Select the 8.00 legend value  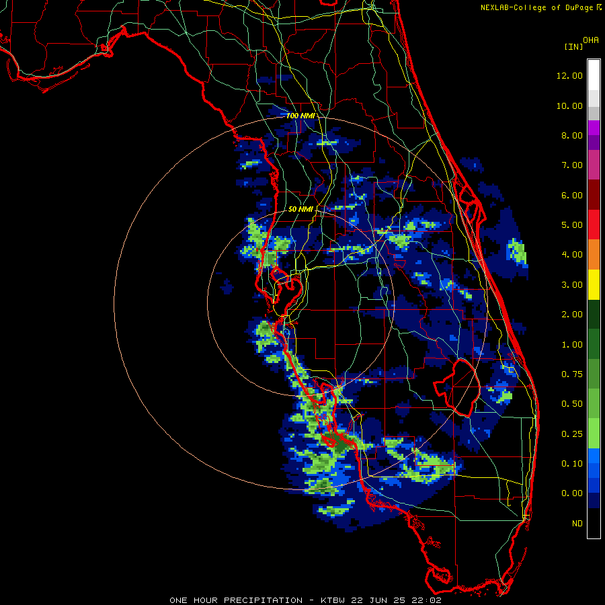[x=572, y=135]
